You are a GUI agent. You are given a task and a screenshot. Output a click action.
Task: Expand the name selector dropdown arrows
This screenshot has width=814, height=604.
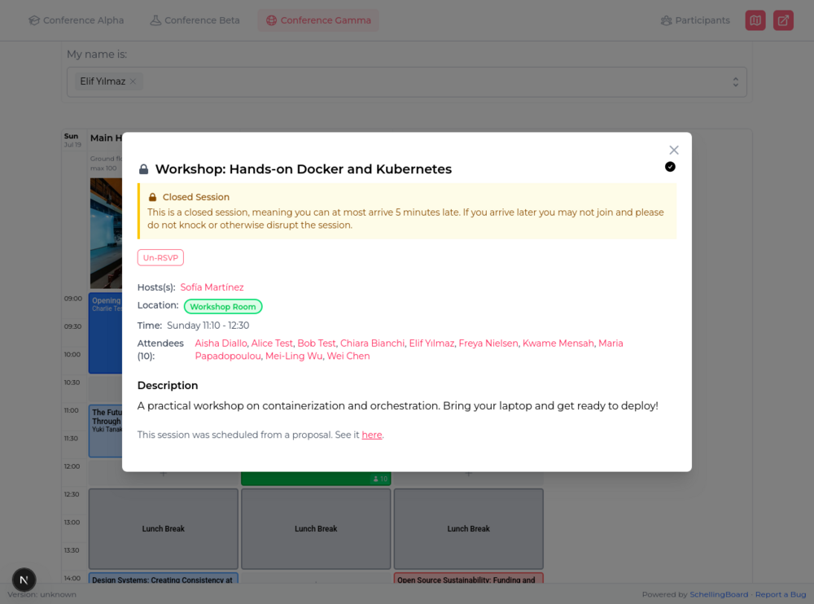pos(736,82)
